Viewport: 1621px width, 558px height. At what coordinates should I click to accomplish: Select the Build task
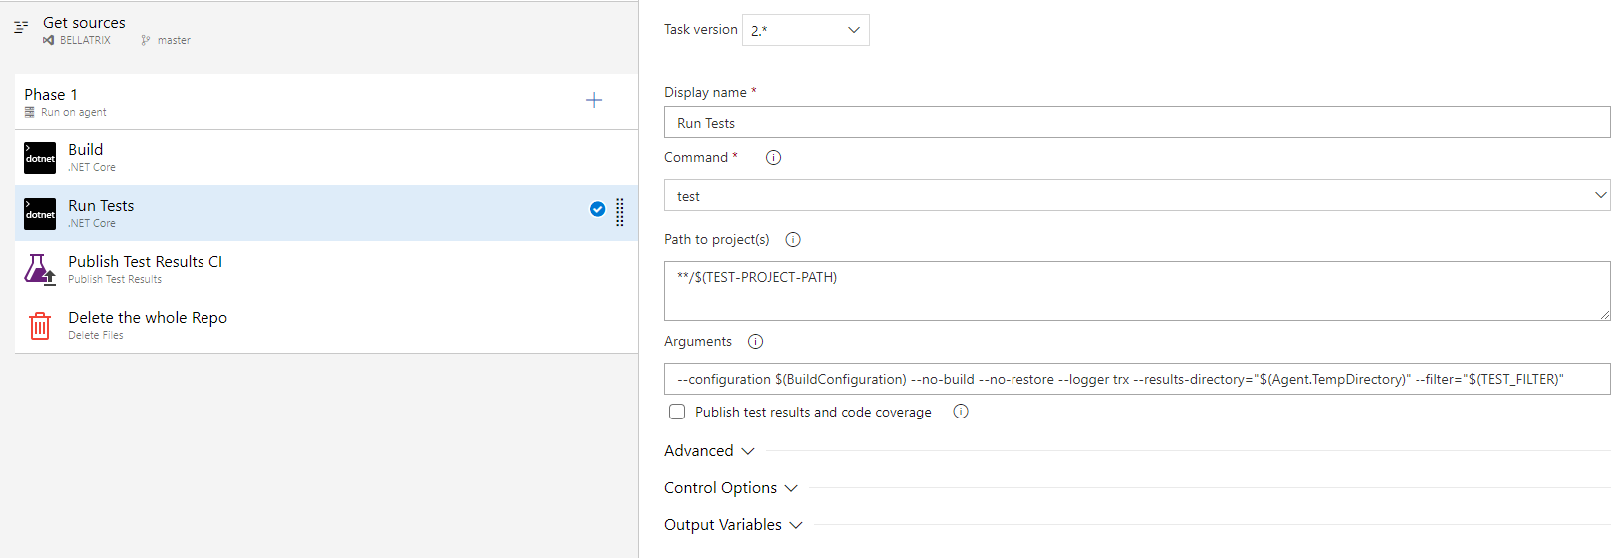coord(326,157)
